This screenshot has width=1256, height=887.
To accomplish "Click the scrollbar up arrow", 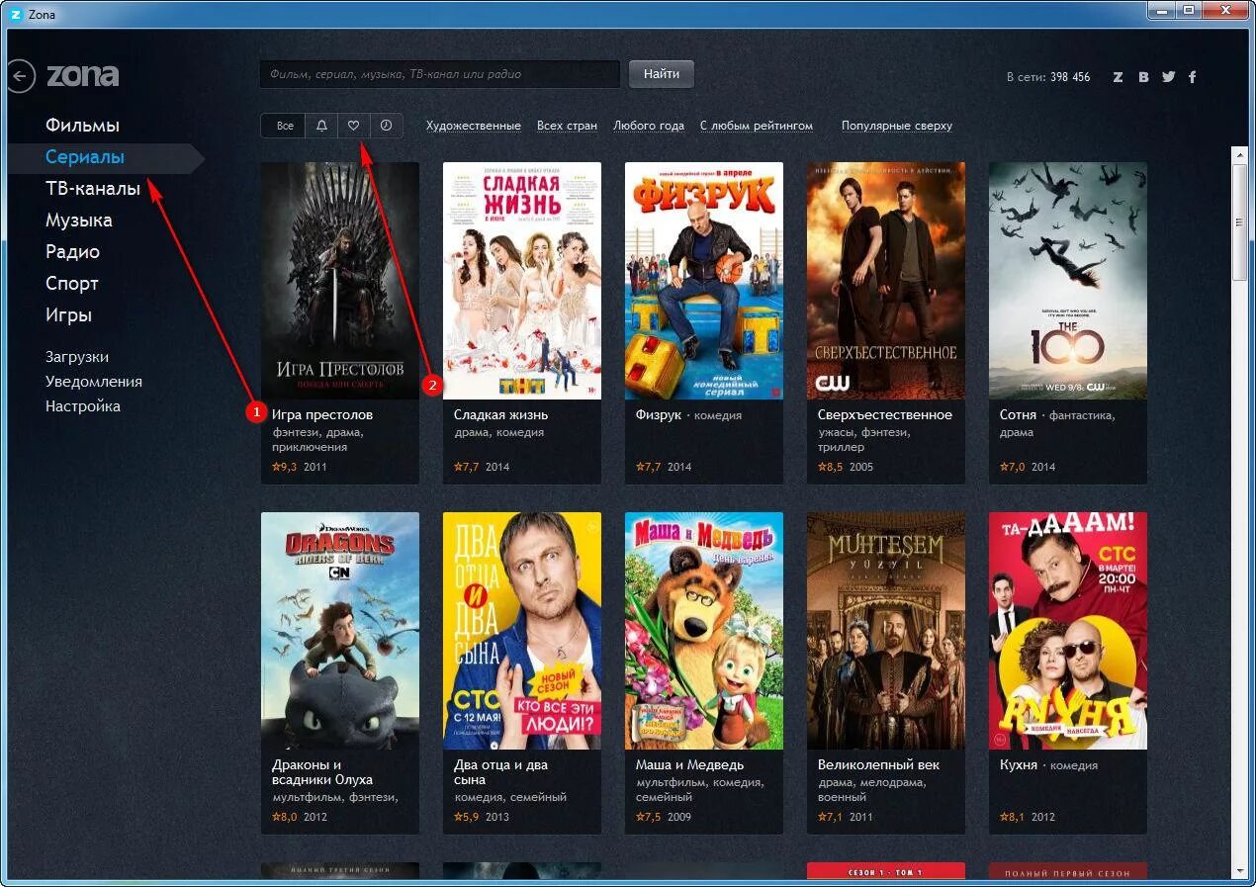I will 1240,154.
